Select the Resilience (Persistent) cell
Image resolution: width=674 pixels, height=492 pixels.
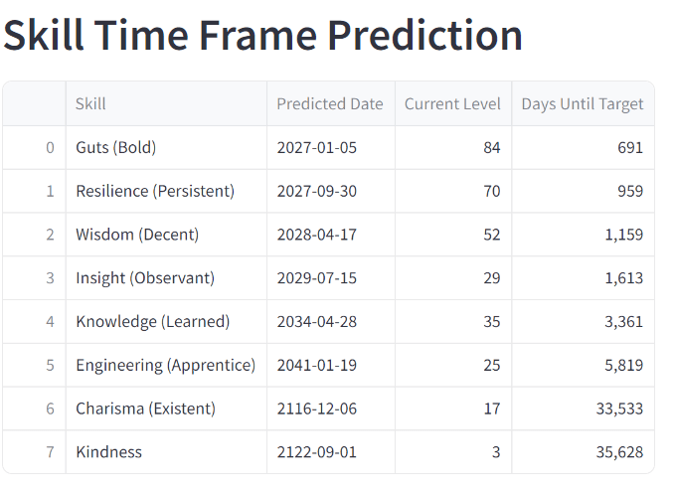(166, 191)
